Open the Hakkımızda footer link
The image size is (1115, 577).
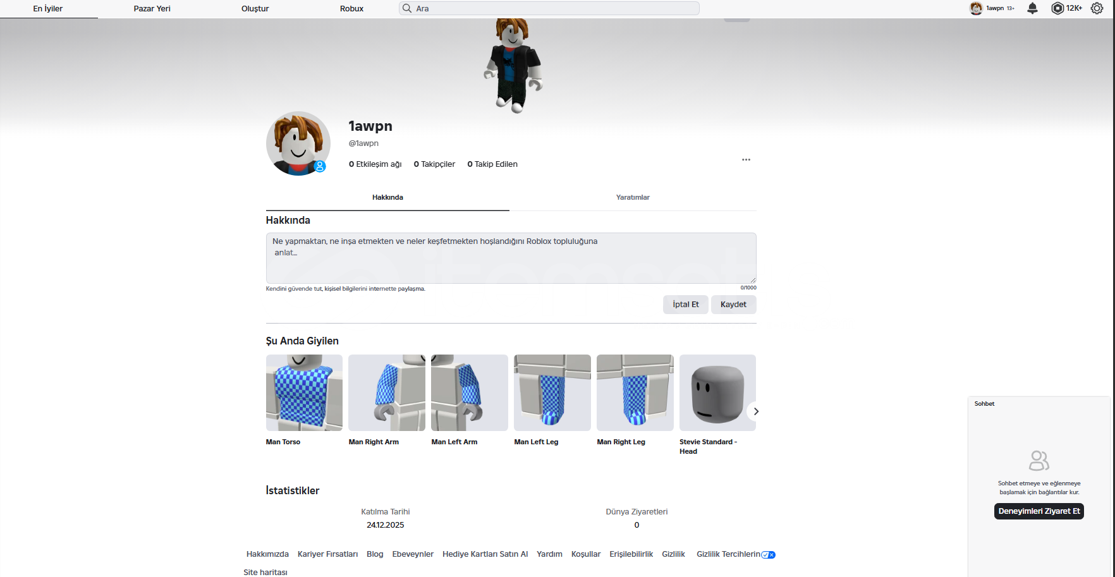click(x=267, y=554)
